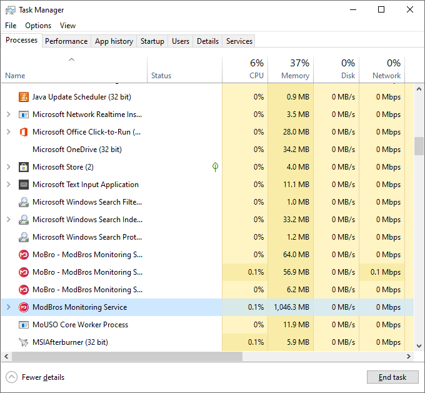Click the vertical scrollbar down arrow
The width and height of the screenshot is (425, 393).
click(x=419, y=346)
